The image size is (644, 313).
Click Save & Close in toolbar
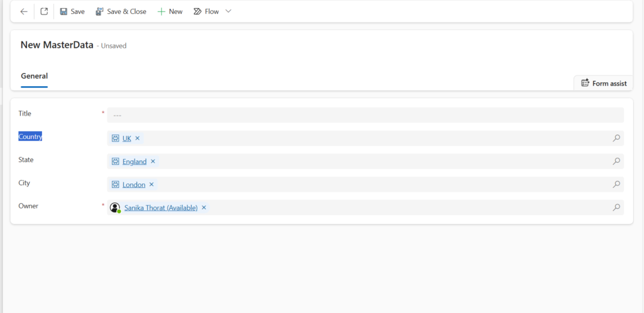coord(121,11)
